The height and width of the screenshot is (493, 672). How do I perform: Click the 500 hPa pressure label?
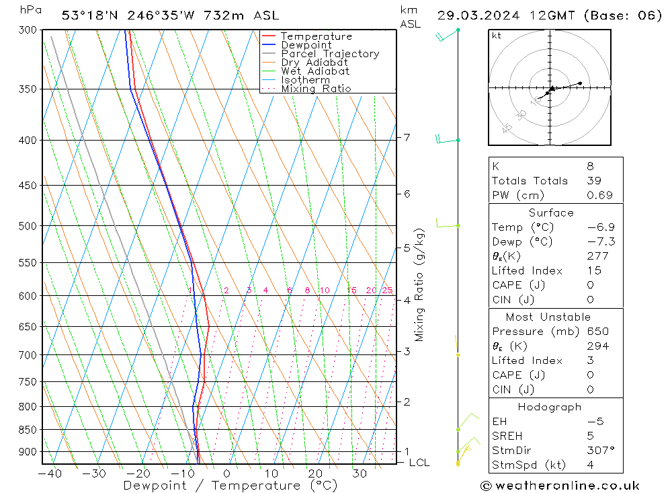click(x=28, y=226)
